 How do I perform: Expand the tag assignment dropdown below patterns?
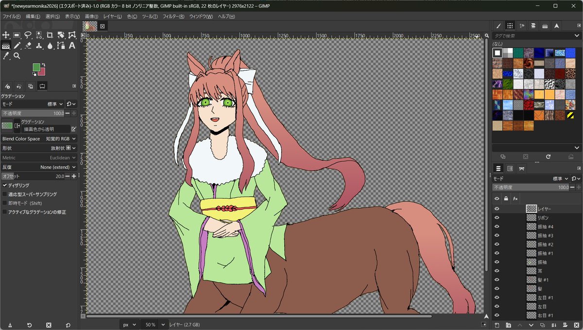click(x=577, y=148)
